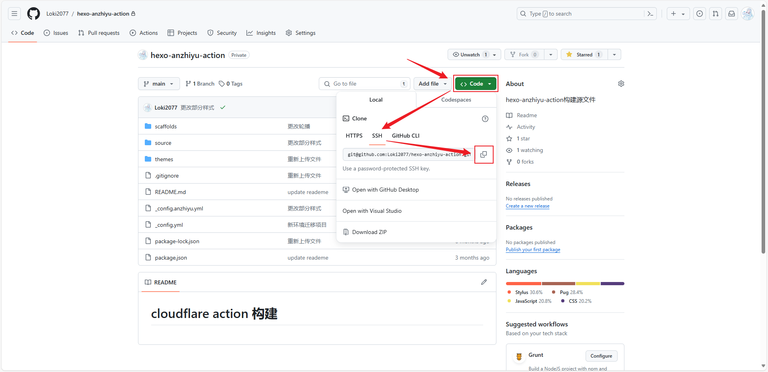This screenshot has width=768, height=372.
Task: Open the hamburger navigation menu
Action: coord(14,14)
